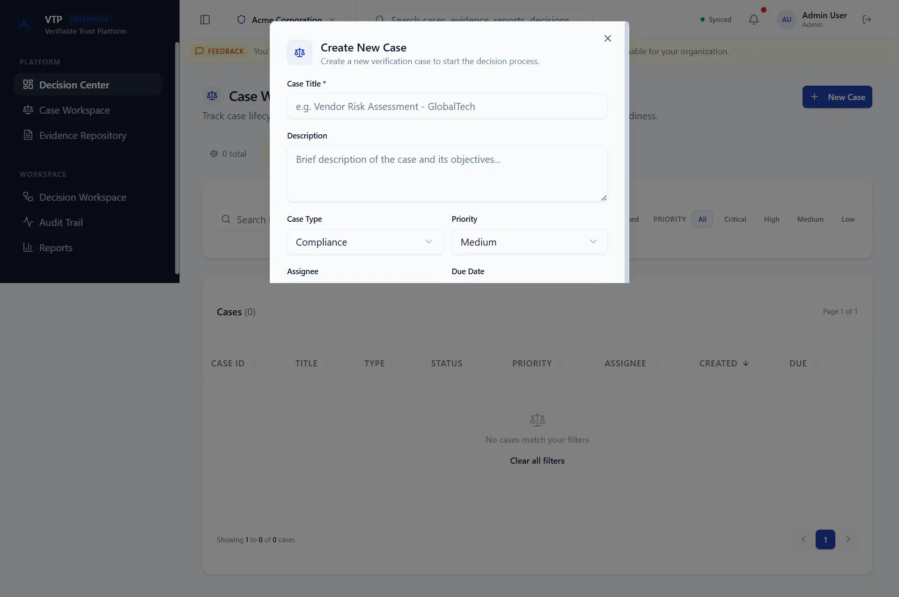899x597 pixels.
Task: Click the shield icon beside Acme Corporation
Action: (x=241, y=20)
